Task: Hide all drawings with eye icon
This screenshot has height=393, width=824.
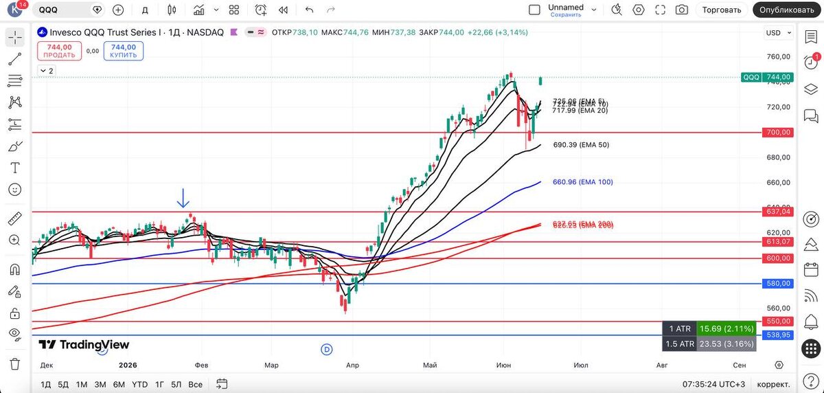Action: [14, 334]
